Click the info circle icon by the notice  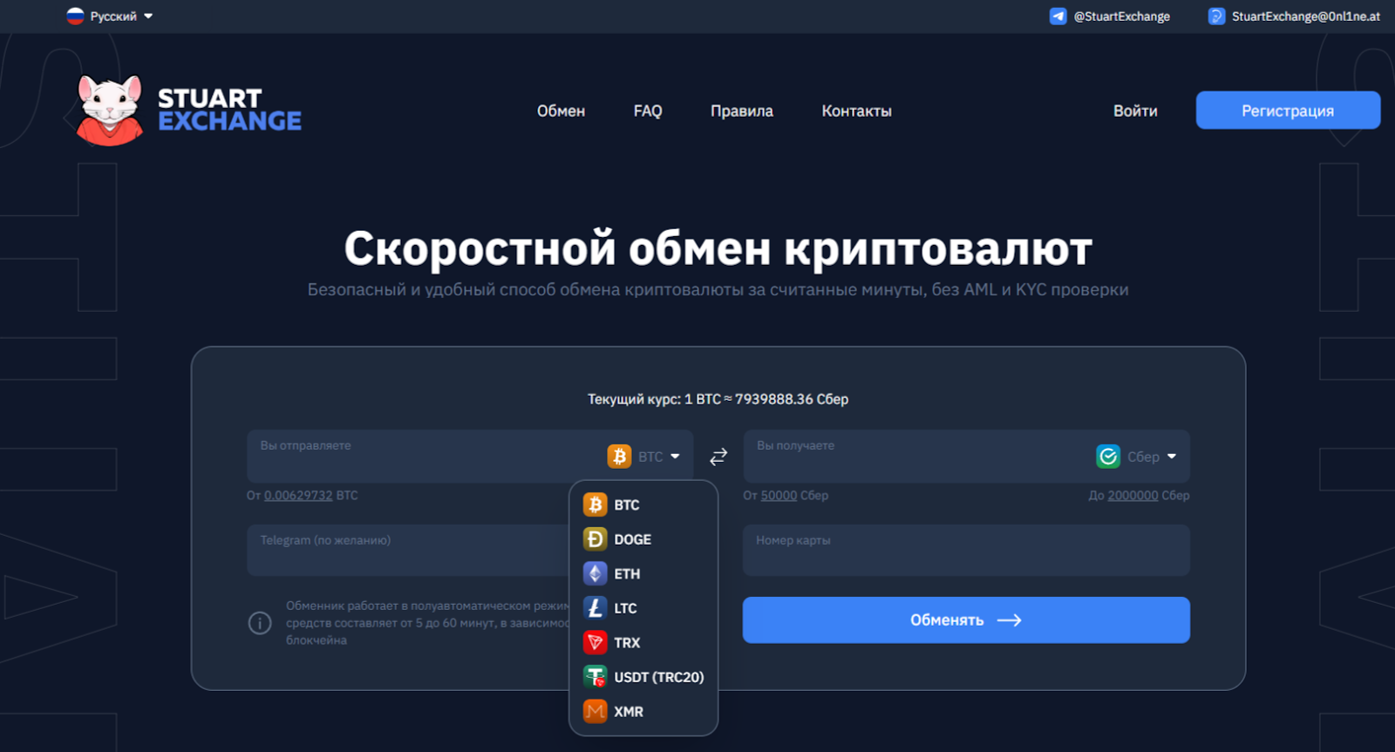pos(260,623)
